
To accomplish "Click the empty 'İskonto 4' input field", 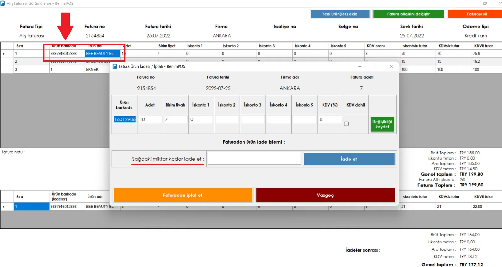I will tap(279, 119).
